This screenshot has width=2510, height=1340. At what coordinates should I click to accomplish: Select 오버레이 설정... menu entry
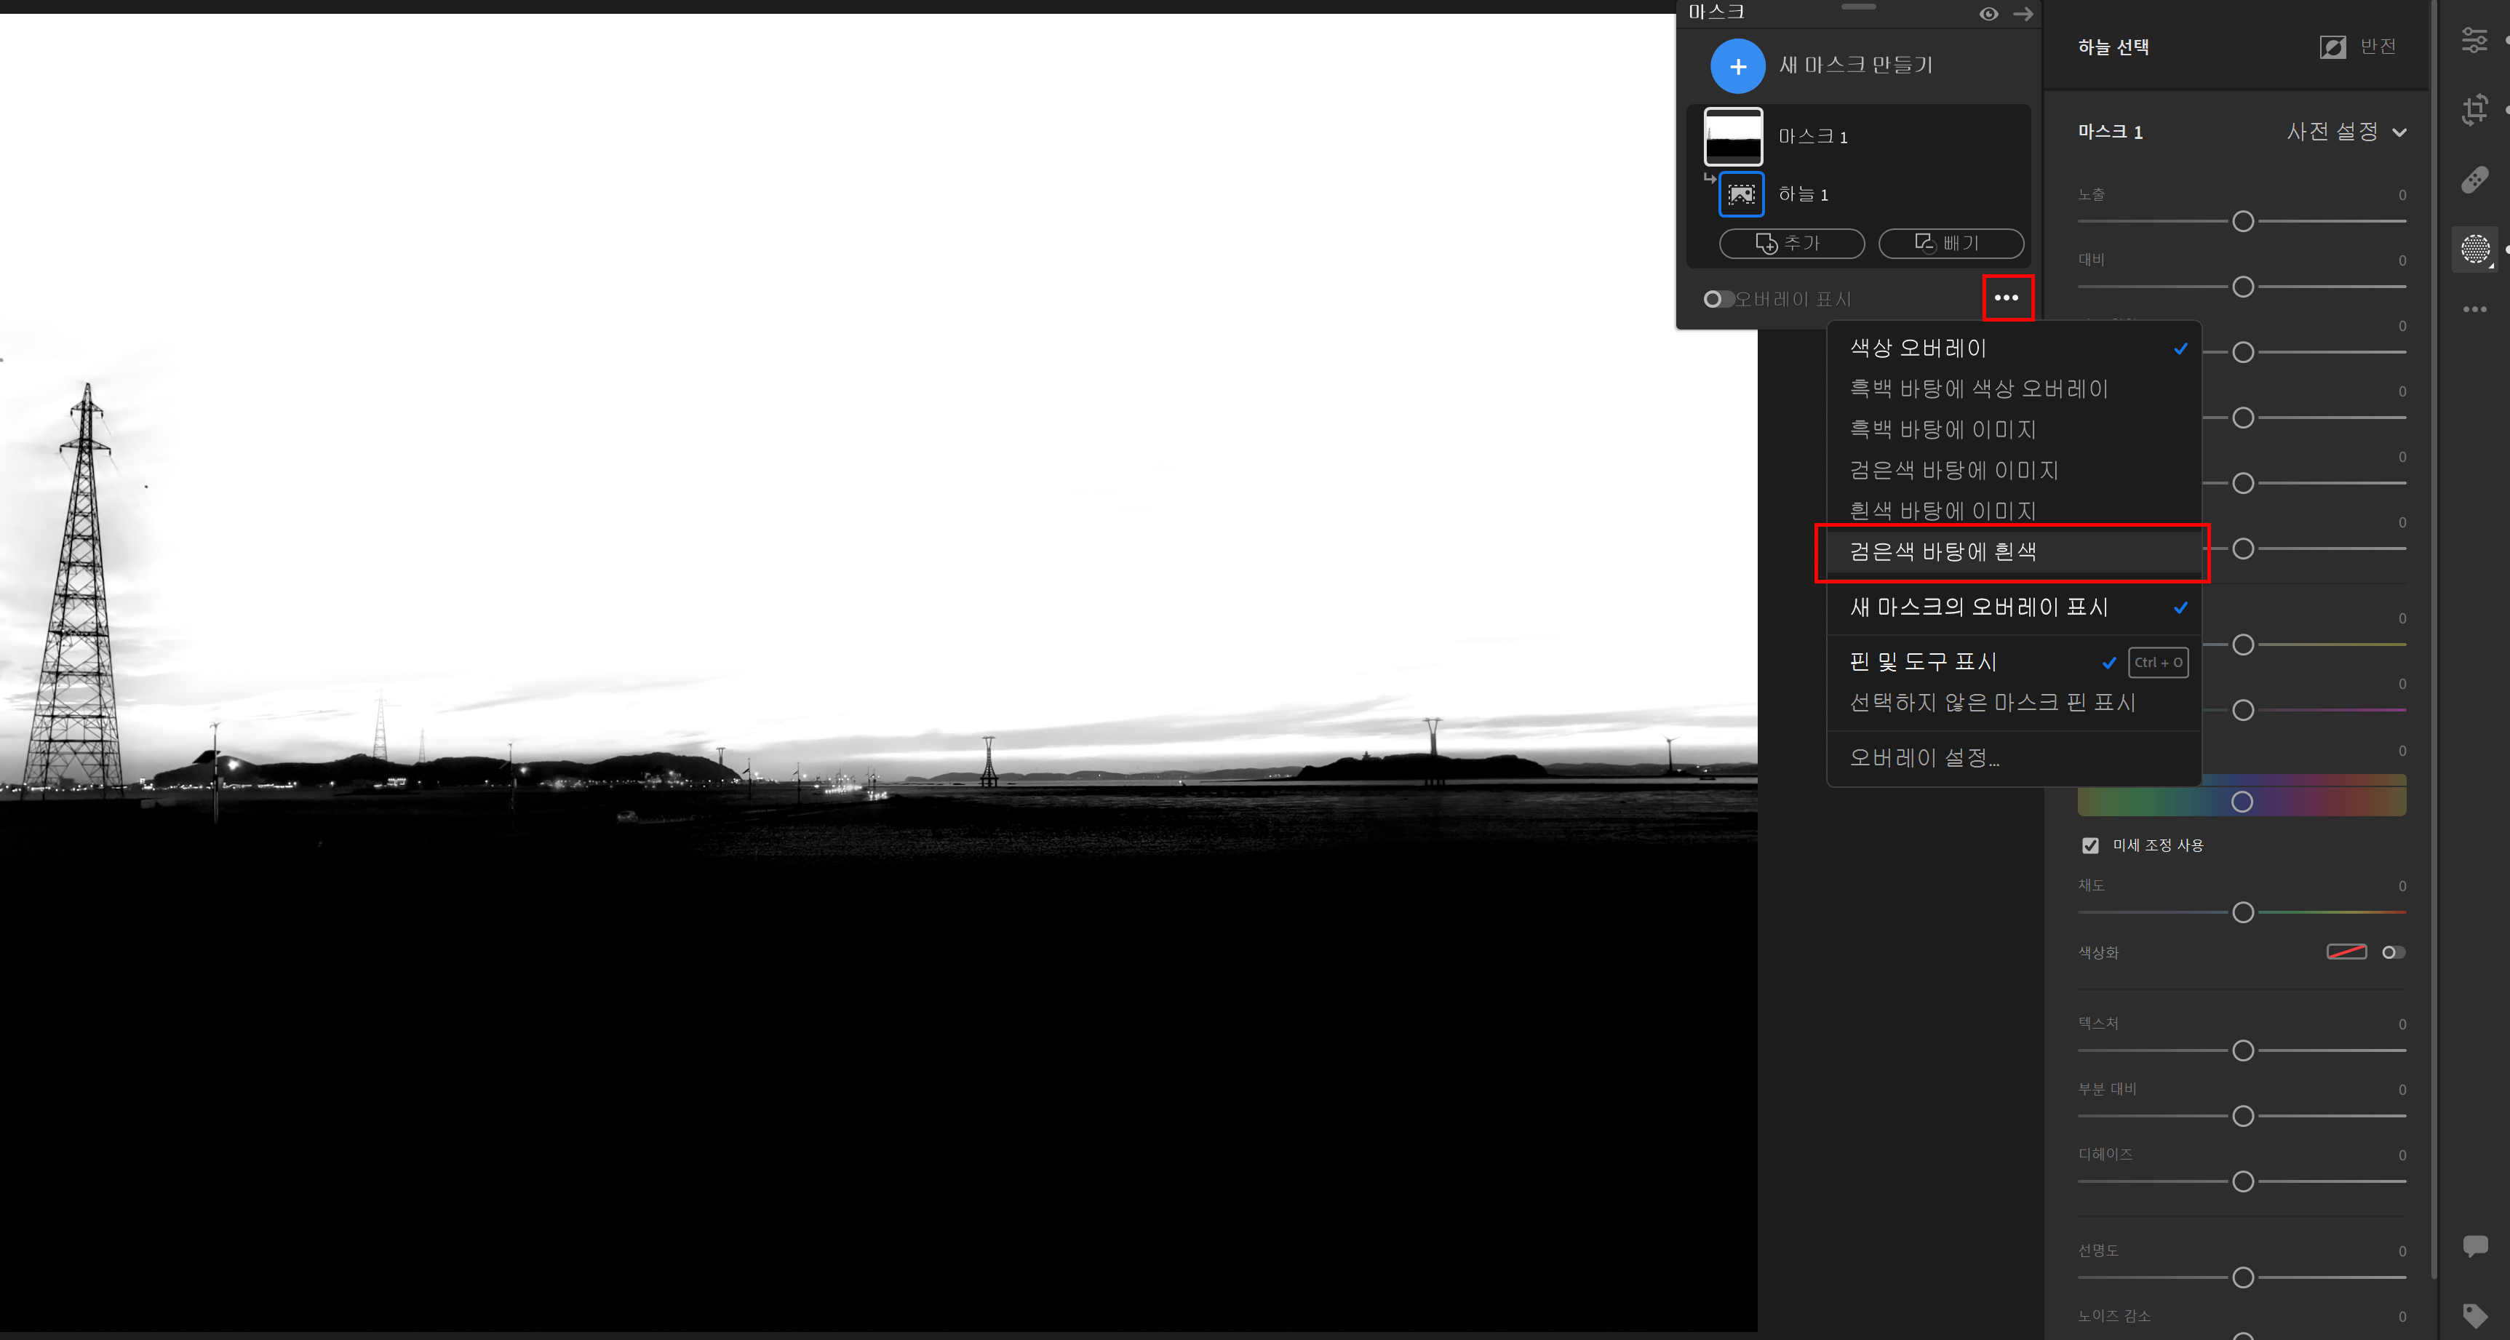1924,757
